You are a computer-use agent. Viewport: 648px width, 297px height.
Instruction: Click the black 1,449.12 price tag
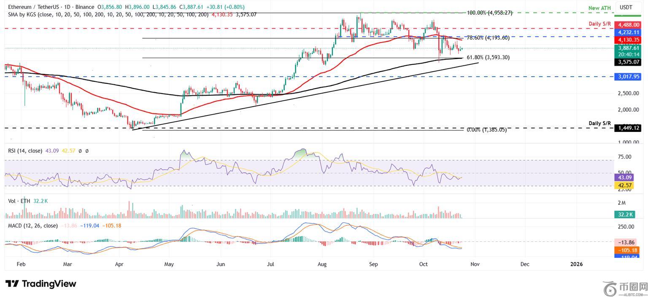(x=627, y=128)
